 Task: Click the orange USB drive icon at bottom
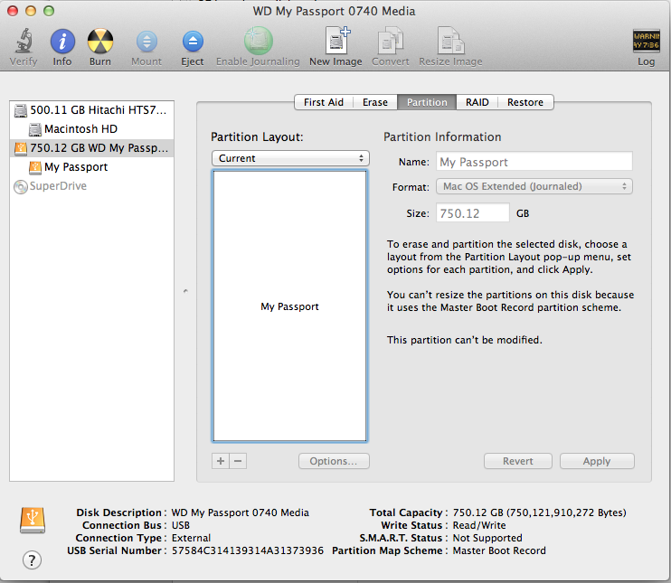(x=32, y=520)
